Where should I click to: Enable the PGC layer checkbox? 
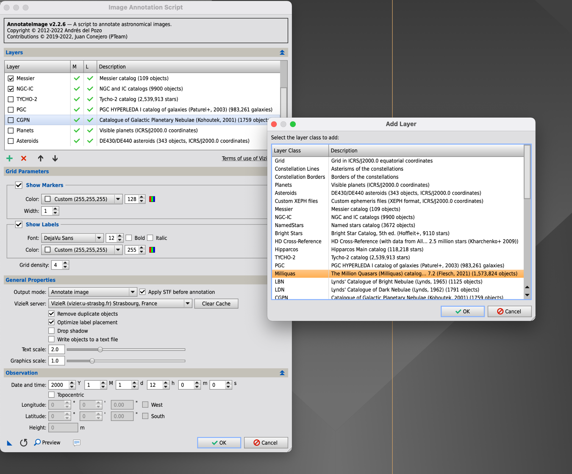tap(11, 109)
